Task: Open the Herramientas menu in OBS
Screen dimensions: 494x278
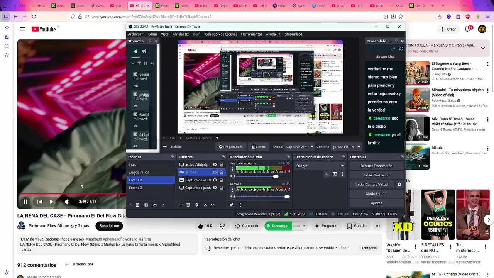Action: (x=252, y=34)
